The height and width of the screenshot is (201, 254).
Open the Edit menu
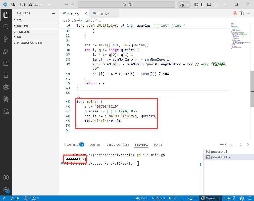(x=22, y=5)
